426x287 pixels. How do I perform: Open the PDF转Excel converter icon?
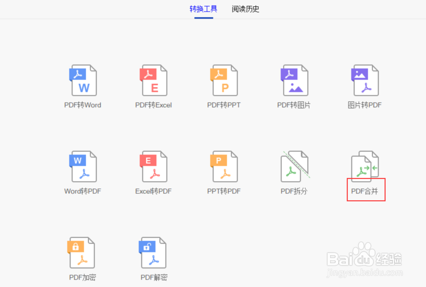(x=153, y=80)
